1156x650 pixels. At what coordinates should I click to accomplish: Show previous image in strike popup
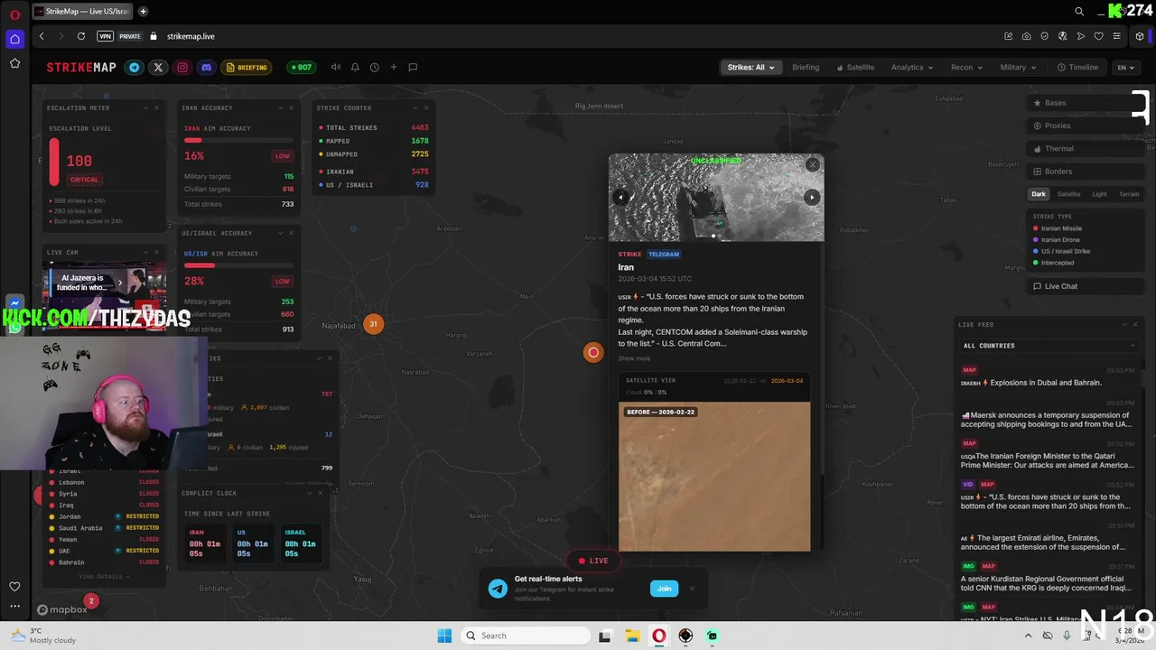620,198
